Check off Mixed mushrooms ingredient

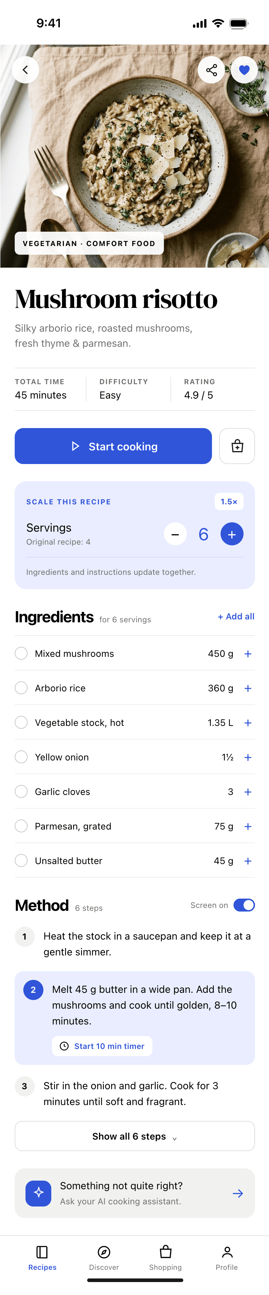click(21, 654)
